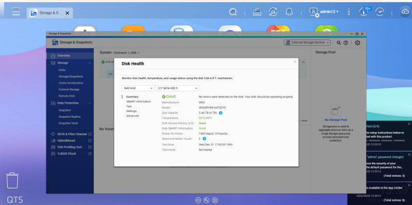Click info icon next to Disk Capacity
The height and width of the screenshot is (205, 412).
(221, 113)
